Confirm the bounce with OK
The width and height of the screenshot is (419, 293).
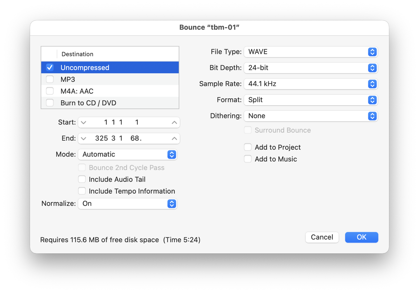[361, 237]
